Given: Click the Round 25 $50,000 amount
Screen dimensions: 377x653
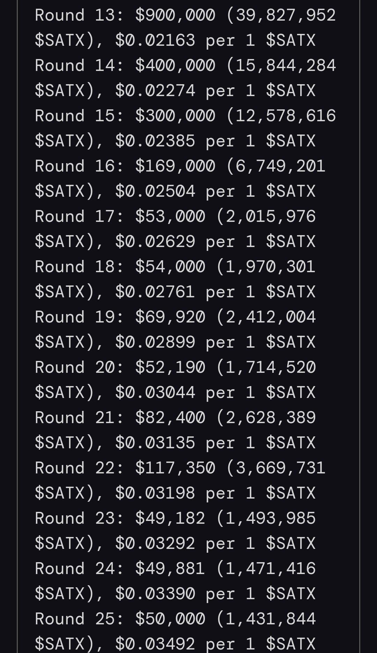Looking at the screenshot, I should tap(170, 619).
